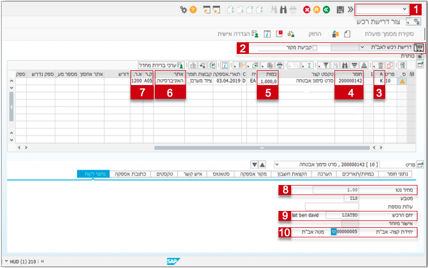
Task: Switch to the כמויות/תאריכים tab
Action: tap(358, 174)
